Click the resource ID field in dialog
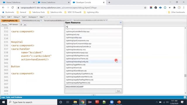187x105 pixels. (93, 87)
